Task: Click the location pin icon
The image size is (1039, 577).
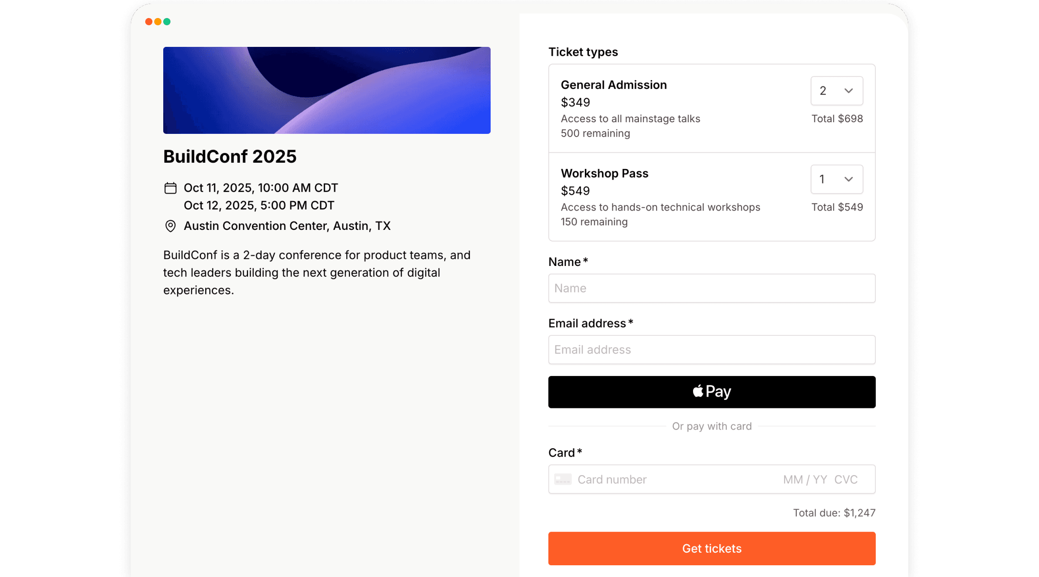Action: 170,226
